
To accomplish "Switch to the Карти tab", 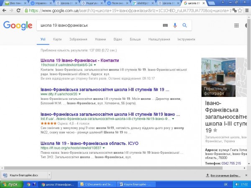I will tap(57, 39).
